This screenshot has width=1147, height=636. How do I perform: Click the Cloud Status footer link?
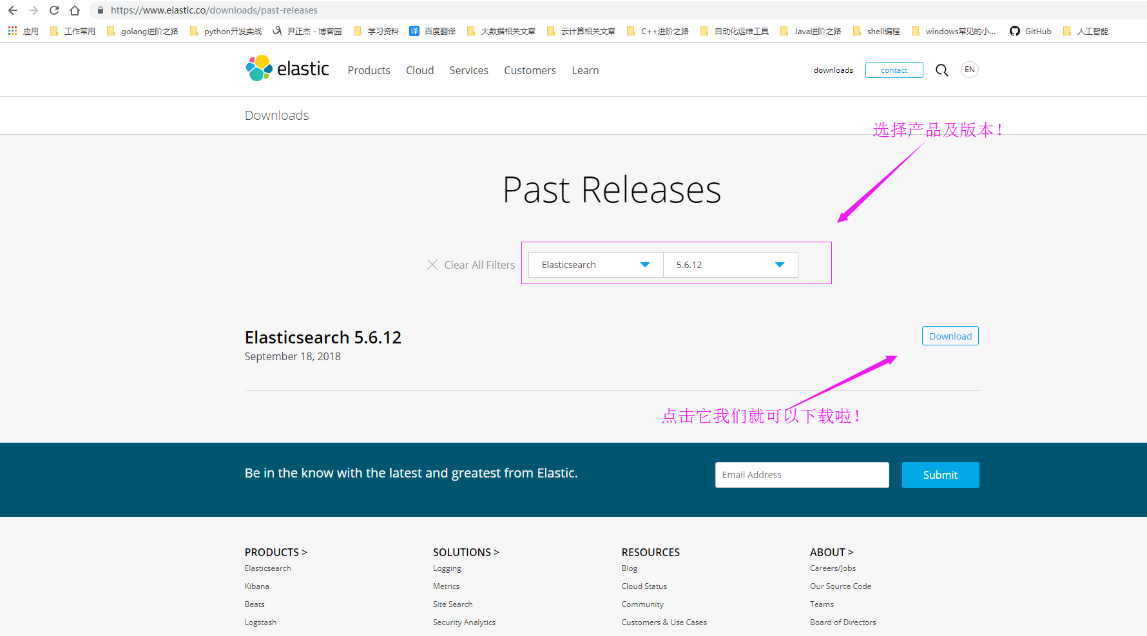[x=644, y=586]
